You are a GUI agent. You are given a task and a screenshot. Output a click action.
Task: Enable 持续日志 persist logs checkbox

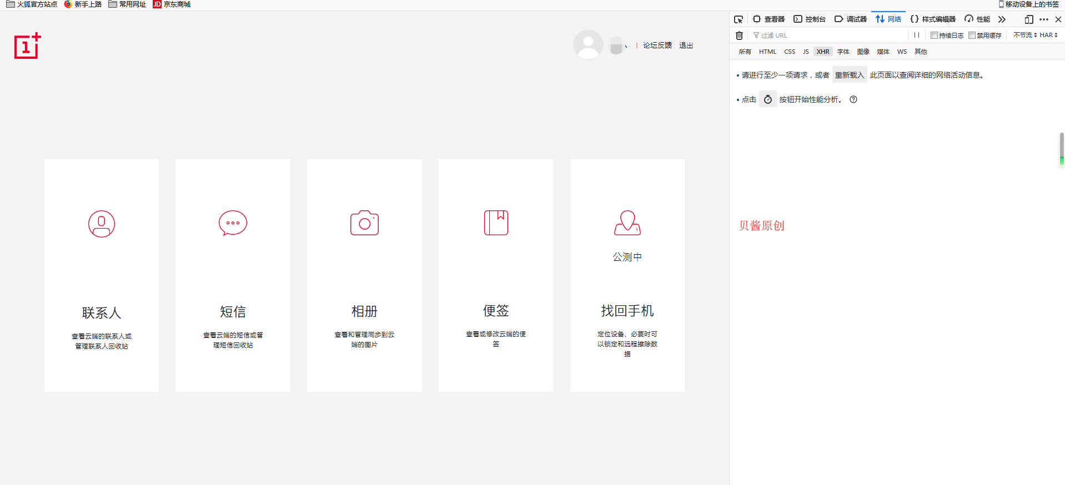point(934,35)
